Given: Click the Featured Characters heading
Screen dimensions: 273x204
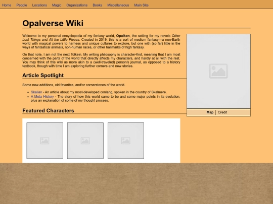Looking at the screenshot, I should coord(48,111).
